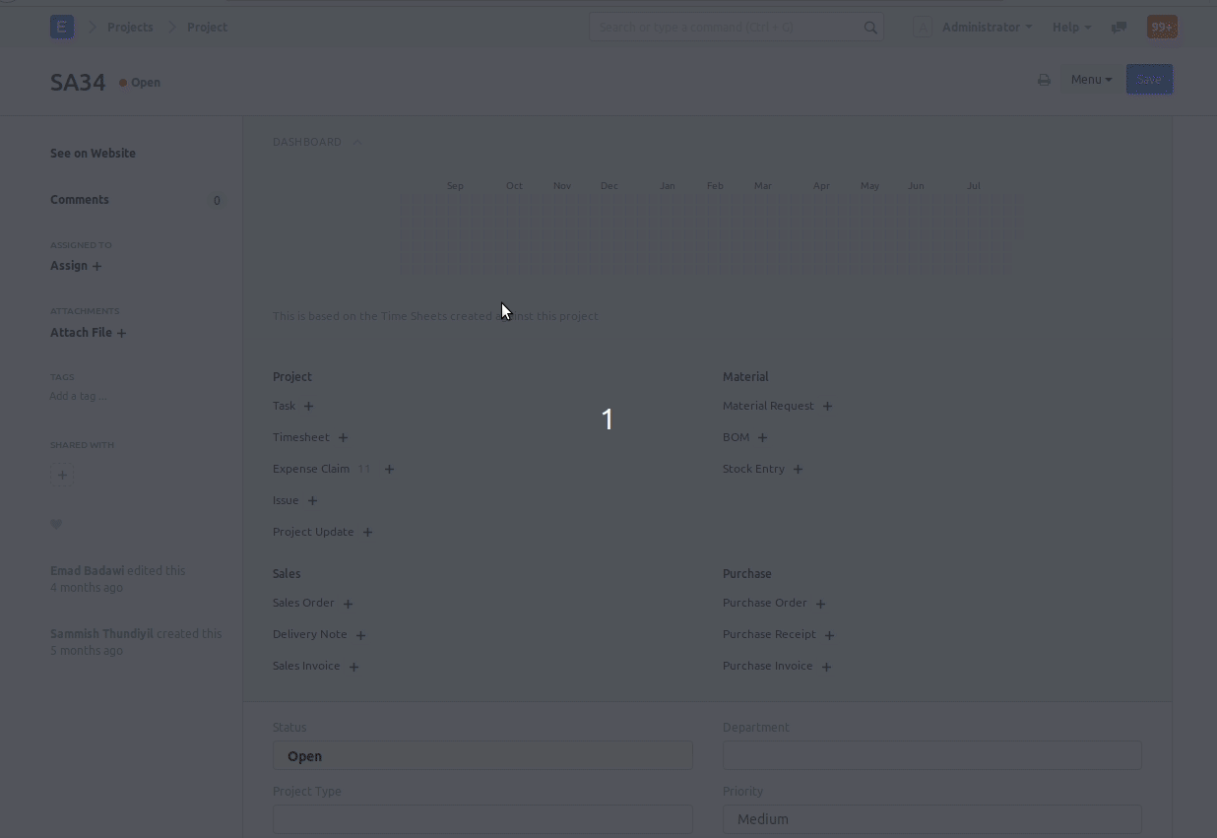Open the chat messages icon
This screenshot has height=838, width=1217.
[x=1119, y=27]
